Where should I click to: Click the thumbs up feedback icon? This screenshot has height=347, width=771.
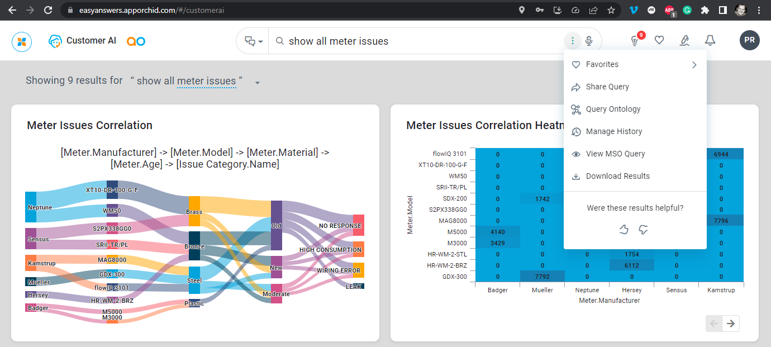point(625,229)
